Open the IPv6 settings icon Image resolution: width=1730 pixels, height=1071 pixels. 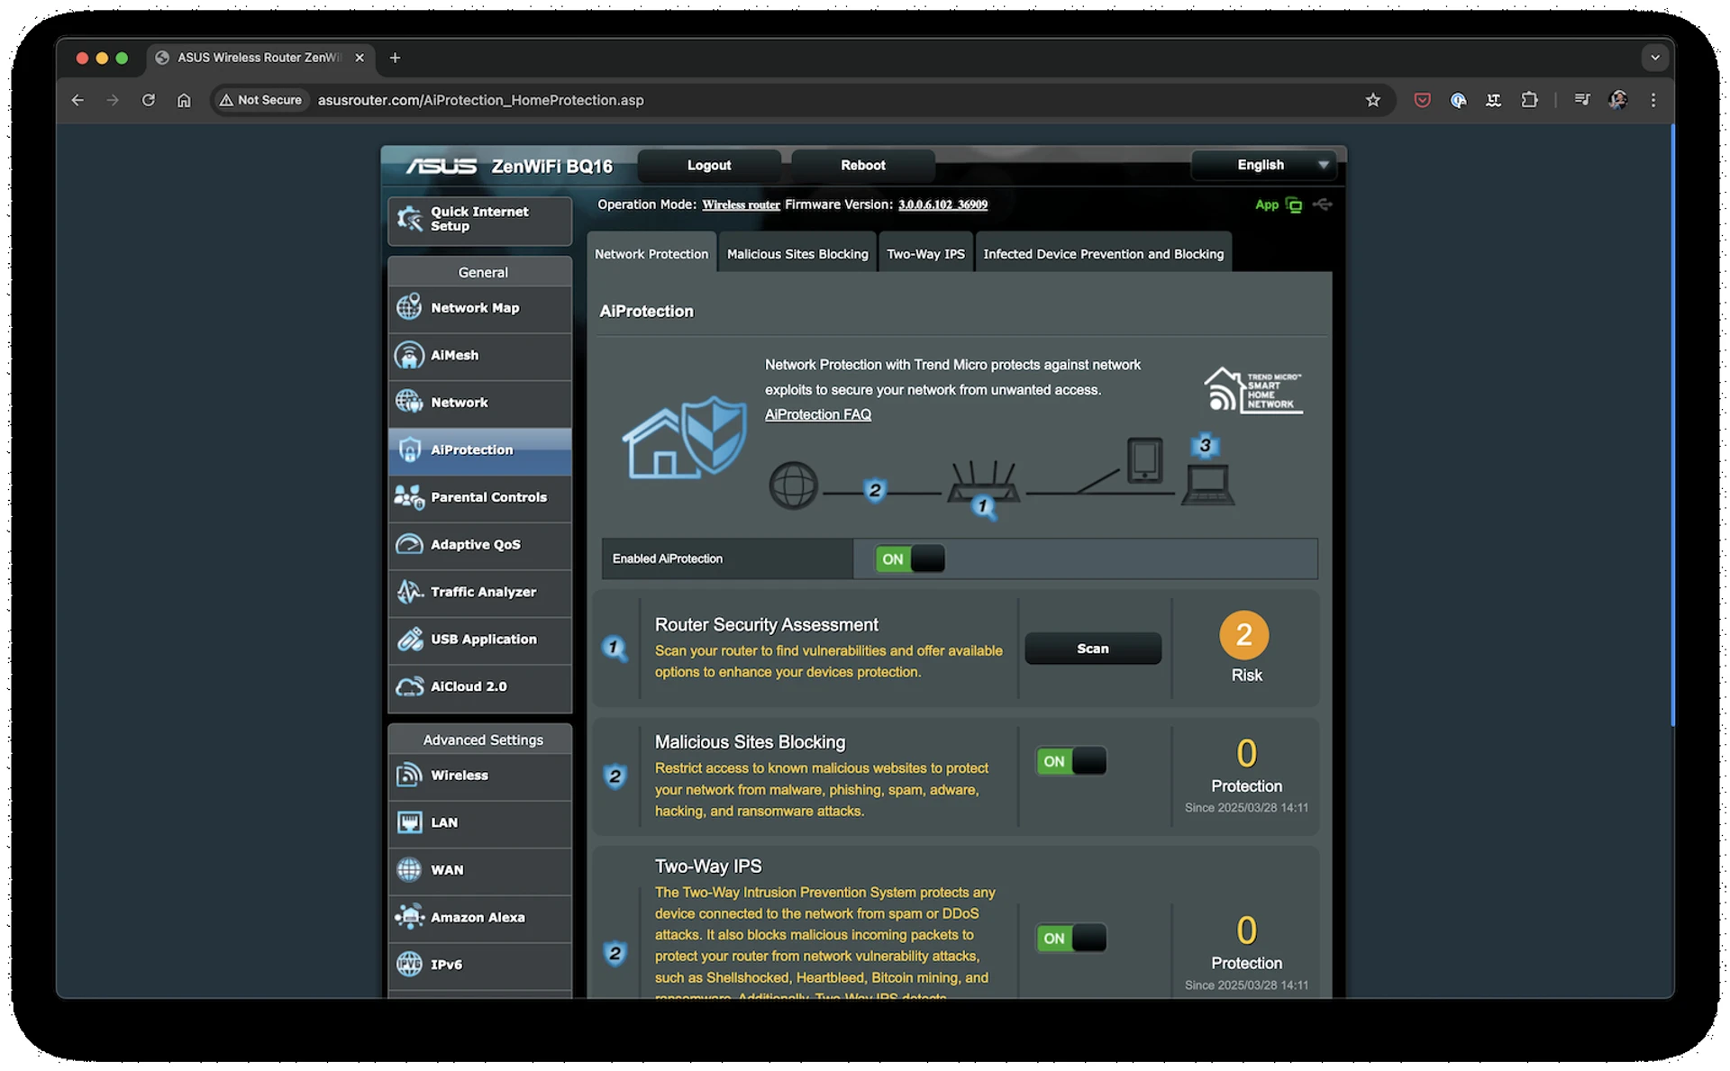409,964
